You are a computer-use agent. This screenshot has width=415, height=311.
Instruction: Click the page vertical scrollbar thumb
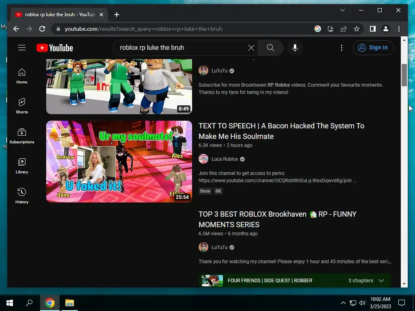404,75
